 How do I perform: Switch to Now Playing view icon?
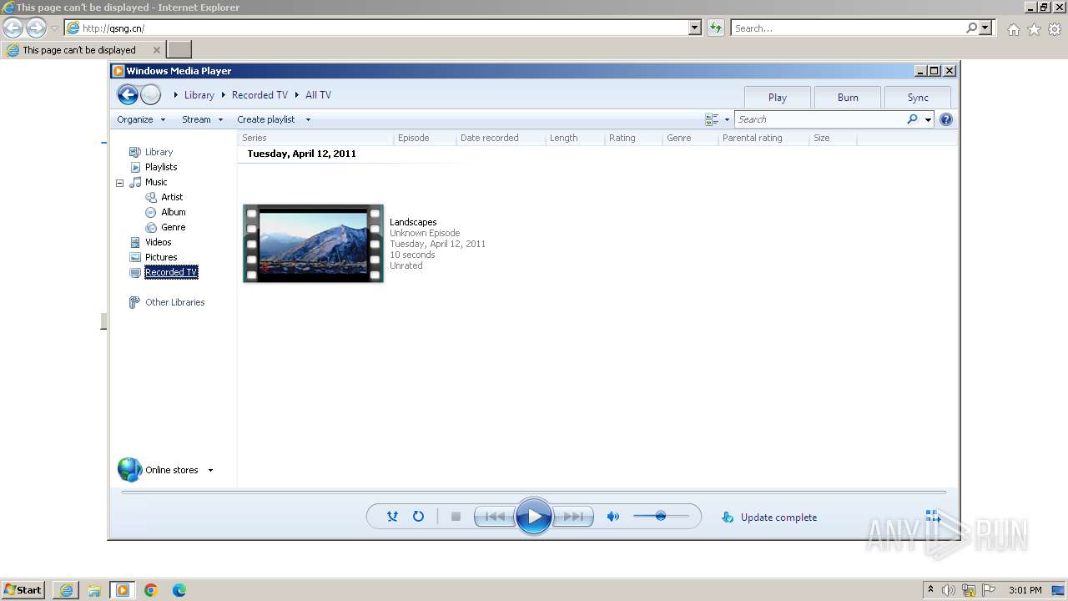point(933,517)
